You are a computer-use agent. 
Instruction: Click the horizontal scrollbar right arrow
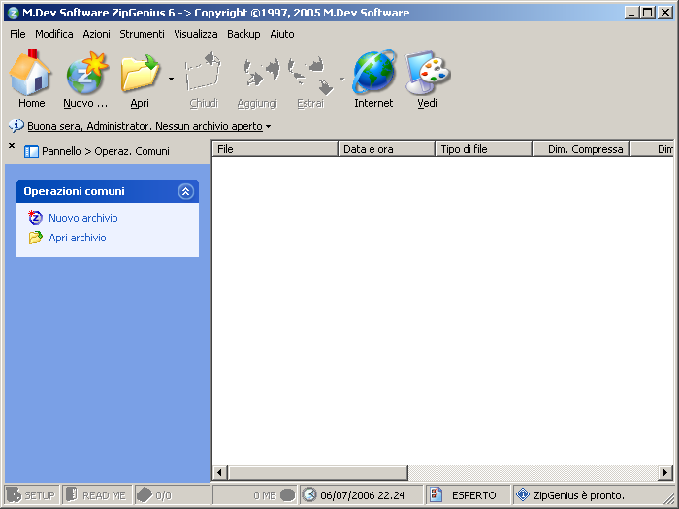click(x=665, y=473)
